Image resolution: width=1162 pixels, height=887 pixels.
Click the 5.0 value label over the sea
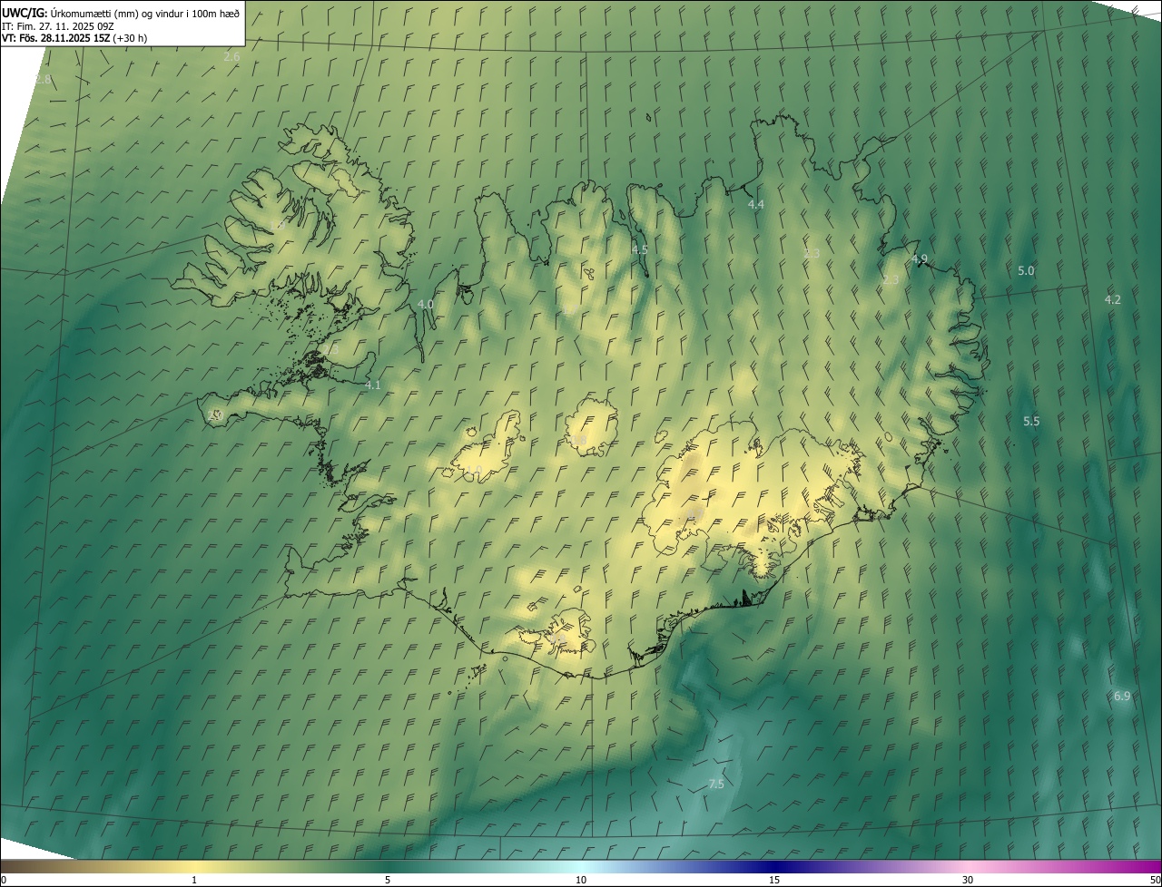coord(1026,271)
